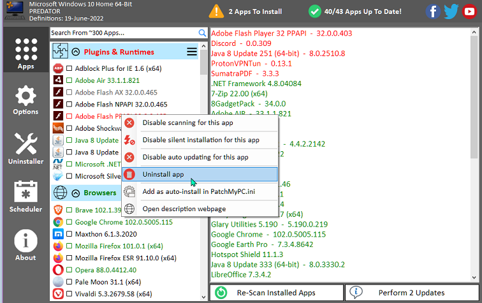Visit the Facebook page icon
The height and width of the screenshot is (303, 482).
[433, 11]
